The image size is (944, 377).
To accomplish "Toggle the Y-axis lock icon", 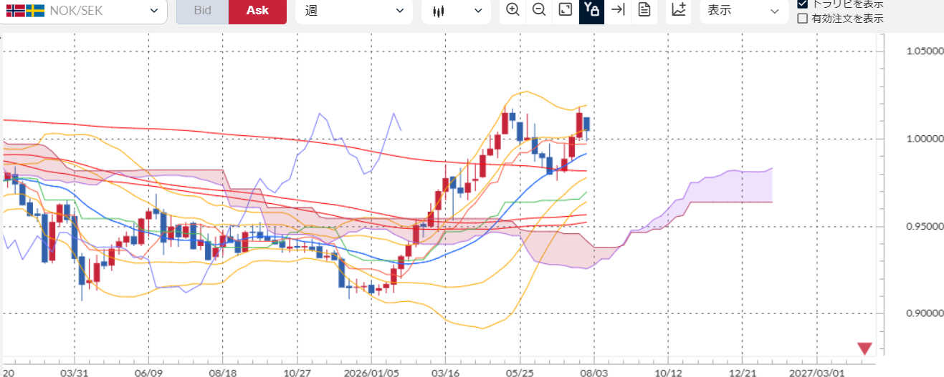I will tap(591, 11).
